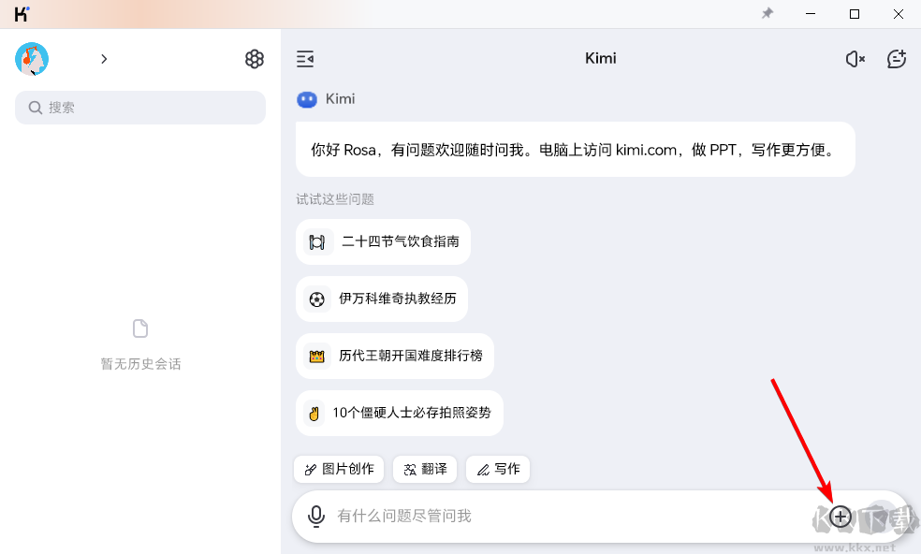The width and height of the screenshot is (921, 554).
Task: Open the 伊万科维奇执教经历 suggested question
Action: coord(381,299)
